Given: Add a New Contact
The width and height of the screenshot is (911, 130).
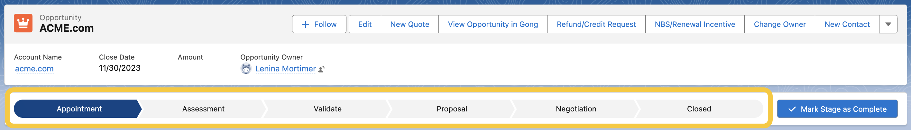Looking at the screenshot, I should [847, 24].
